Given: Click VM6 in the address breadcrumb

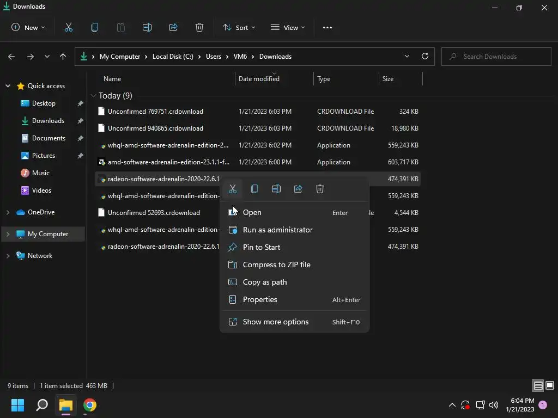Looking at the screenshot, I should 240,57.
